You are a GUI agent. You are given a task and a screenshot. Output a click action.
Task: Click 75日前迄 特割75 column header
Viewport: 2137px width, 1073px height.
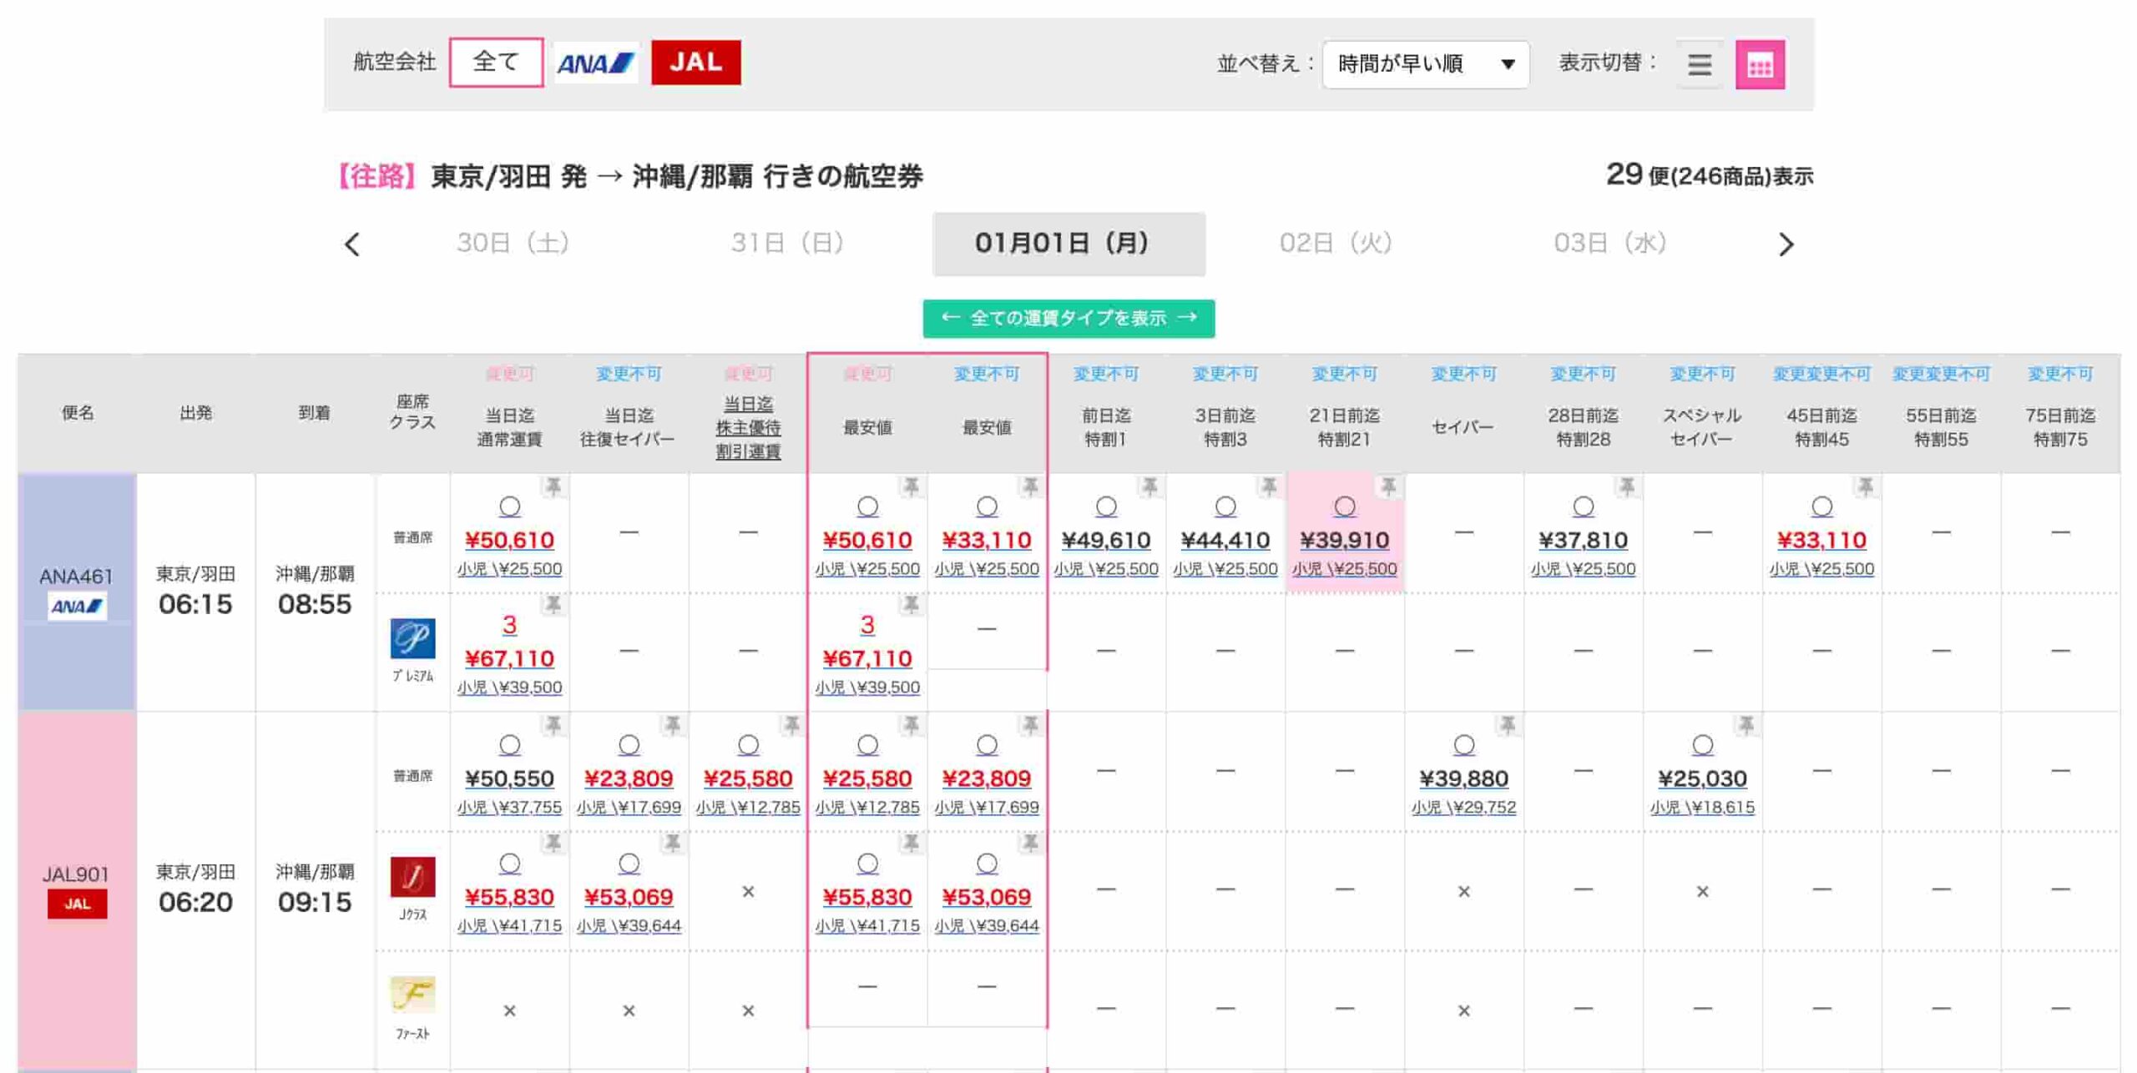(2059, 427)
